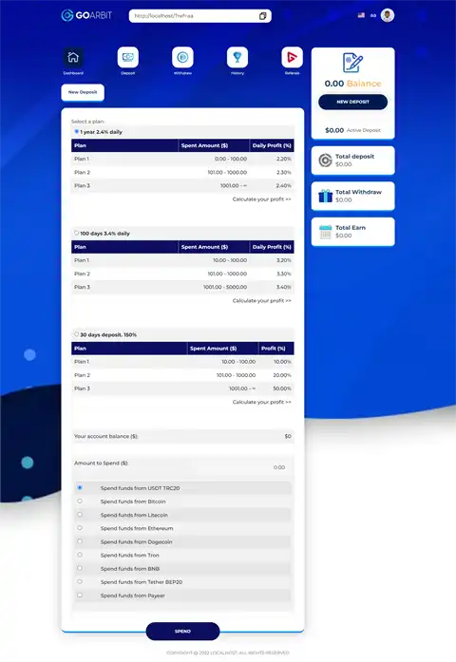Click the '2.40%' daily profit value
This screenshot has width=456, height=662.
click(284, 186)
